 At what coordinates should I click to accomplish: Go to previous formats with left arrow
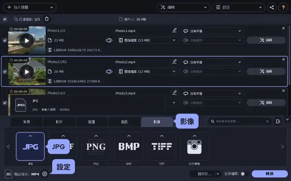pyautogui.click(x=8, y=147)
